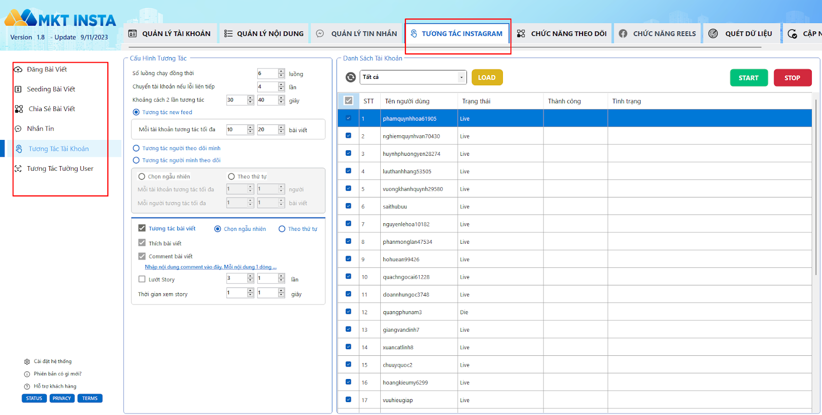Click the Đăng Bài Viết cloud upload icon
The height and width of the screenshot is (415, 822).
[x=18, y=69]
